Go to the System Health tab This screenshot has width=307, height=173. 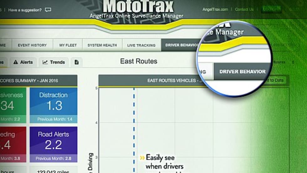102,45
